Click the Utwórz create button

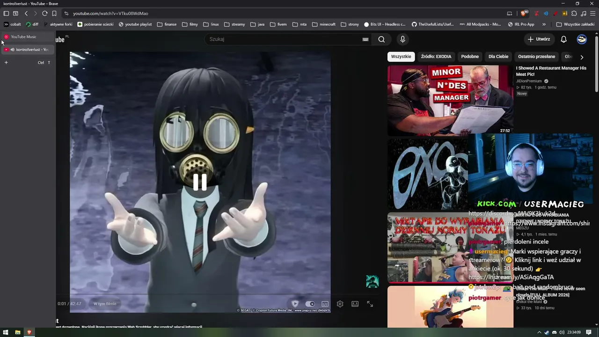[539, 39]
